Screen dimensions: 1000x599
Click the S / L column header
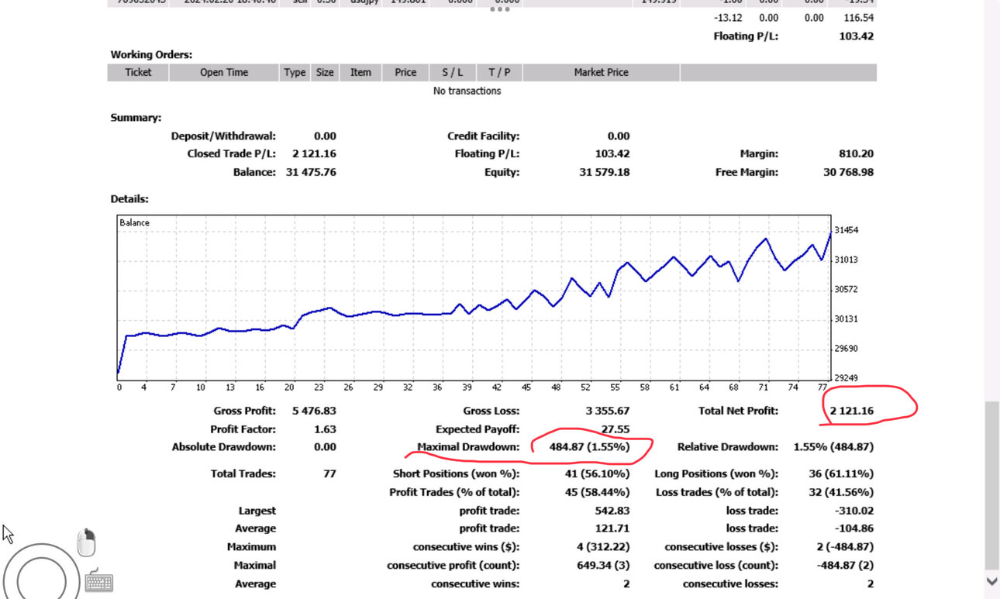point(453,72)
